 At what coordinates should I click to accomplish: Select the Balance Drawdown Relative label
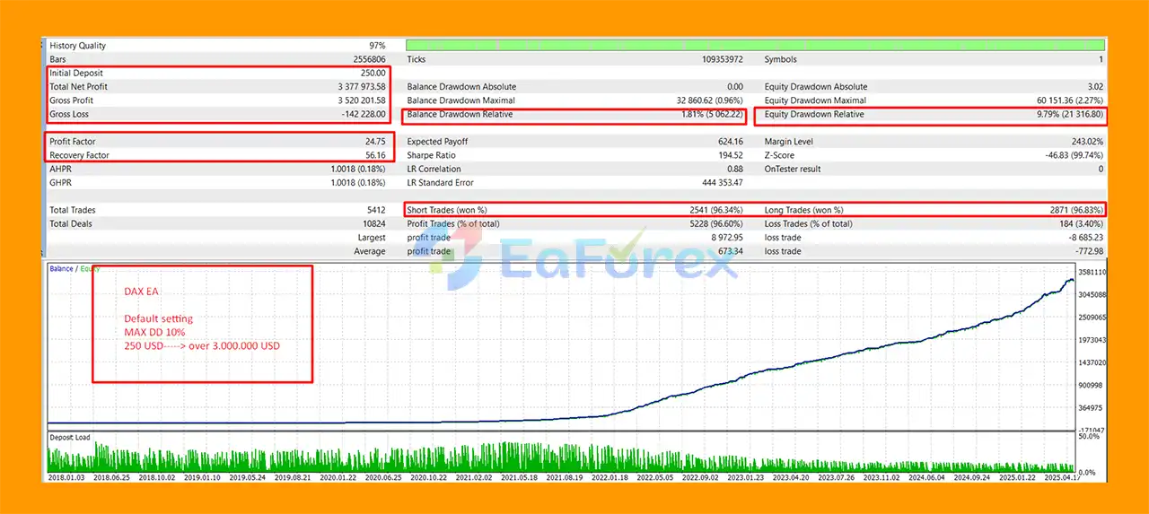click(x=460, y=115)
